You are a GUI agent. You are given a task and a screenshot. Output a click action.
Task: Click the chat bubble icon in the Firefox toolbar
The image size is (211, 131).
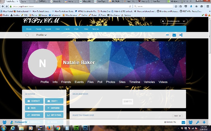point(202,6)
